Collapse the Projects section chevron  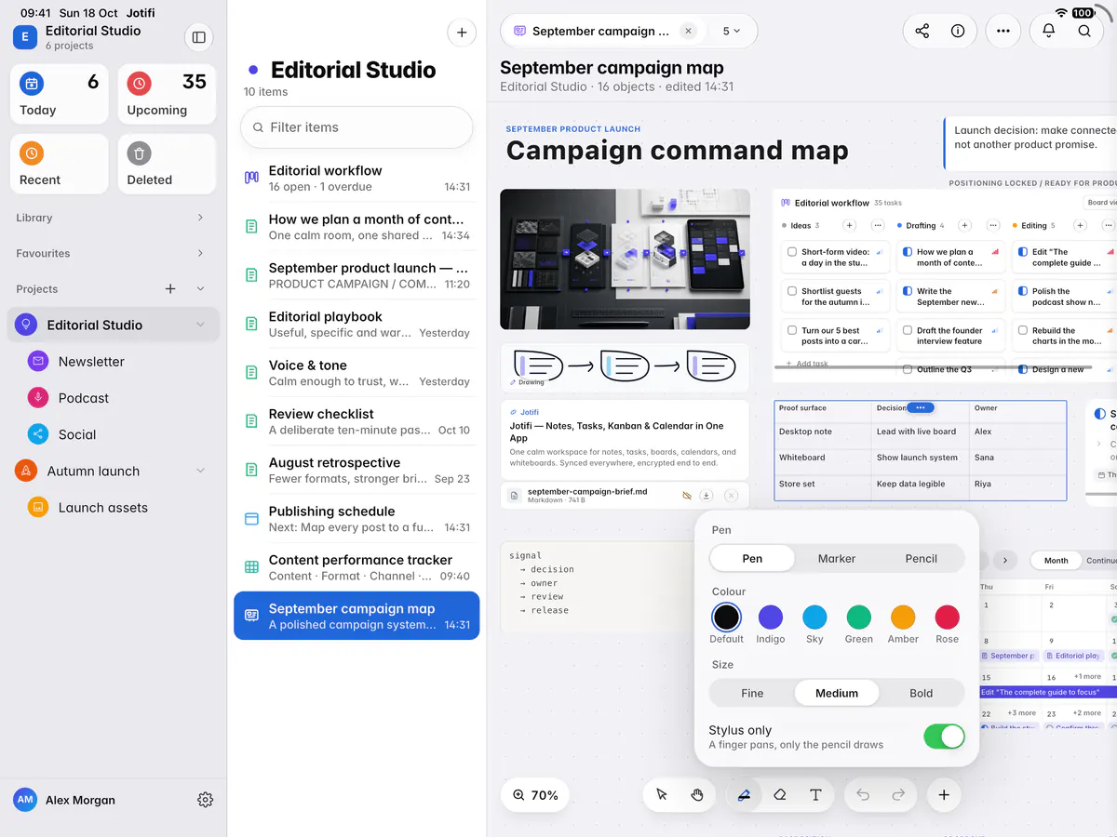200,289
